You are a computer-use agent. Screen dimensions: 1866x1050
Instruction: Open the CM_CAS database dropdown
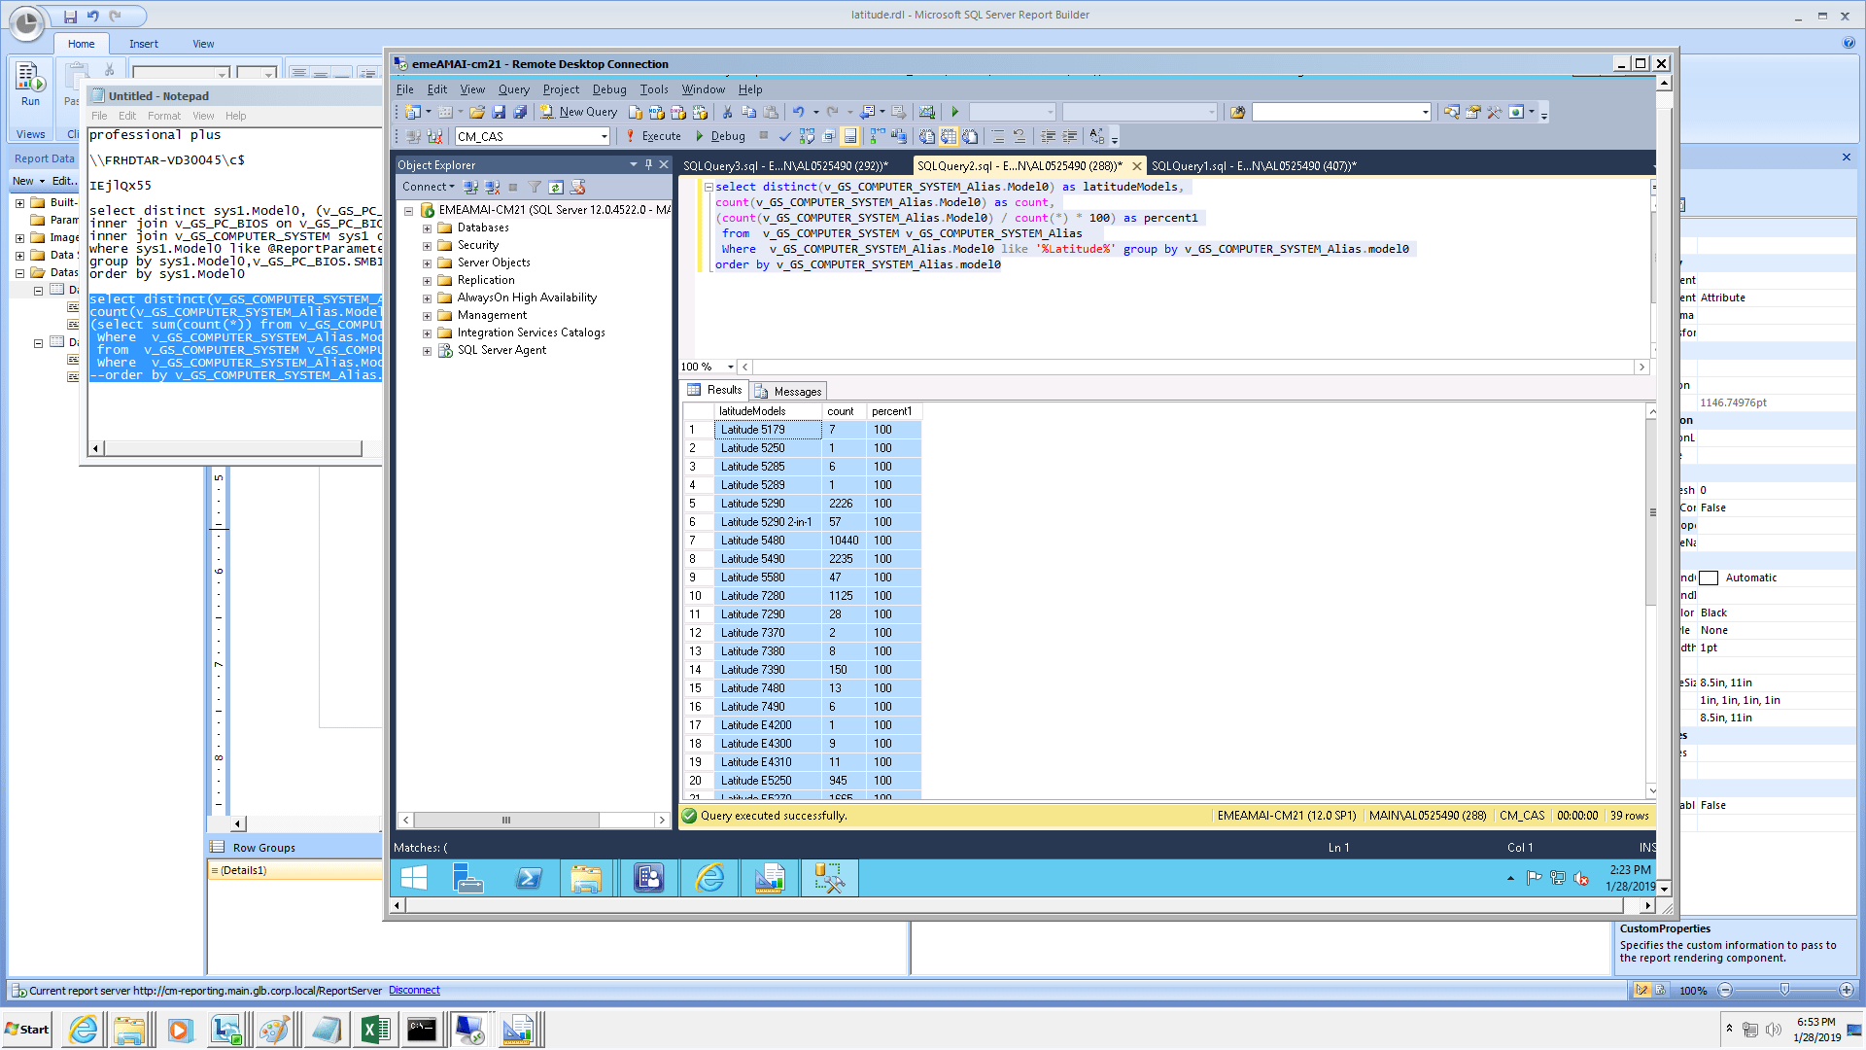604,136
